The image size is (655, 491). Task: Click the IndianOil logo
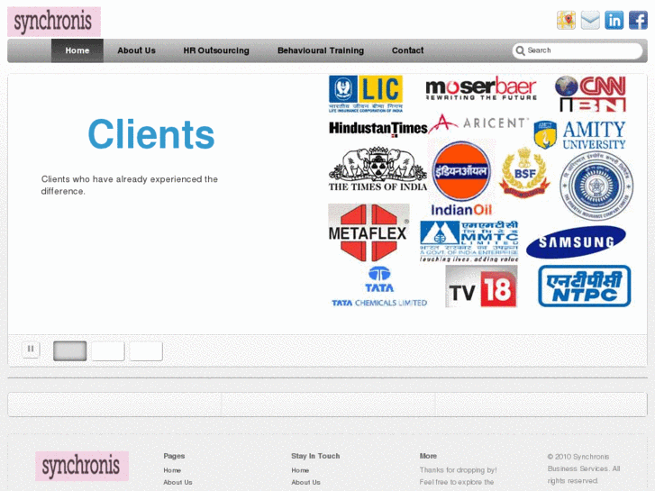pos(461,178)
